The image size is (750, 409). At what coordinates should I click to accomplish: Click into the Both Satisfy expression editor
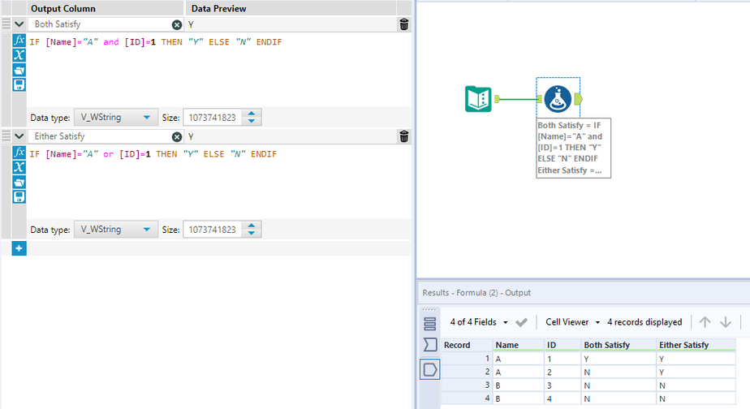coord(219,70)
